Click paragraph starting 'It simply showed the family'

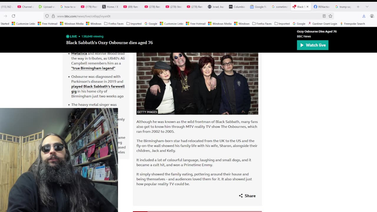point(194,179)
